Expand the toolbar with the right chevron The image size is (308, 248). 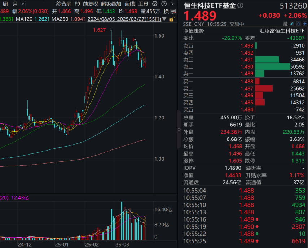[x=172, y=4]
